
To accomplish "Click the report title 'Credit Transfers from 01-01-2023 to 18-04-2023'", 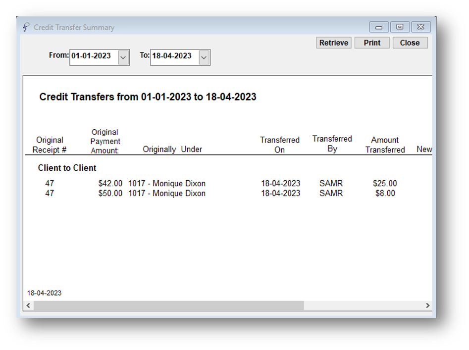I will [148, 97].
